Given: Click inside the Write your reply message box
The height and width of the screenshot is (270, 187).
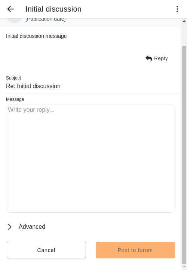Looking at the screenshot, I should (91, 159).
